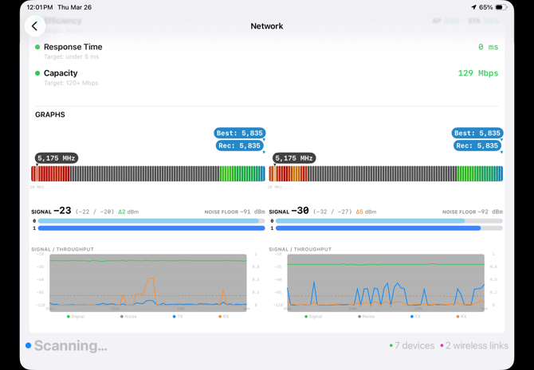534x370 pixels.
Task: Toggle Noise legend in right chart
Action: (x=366, y=317)
